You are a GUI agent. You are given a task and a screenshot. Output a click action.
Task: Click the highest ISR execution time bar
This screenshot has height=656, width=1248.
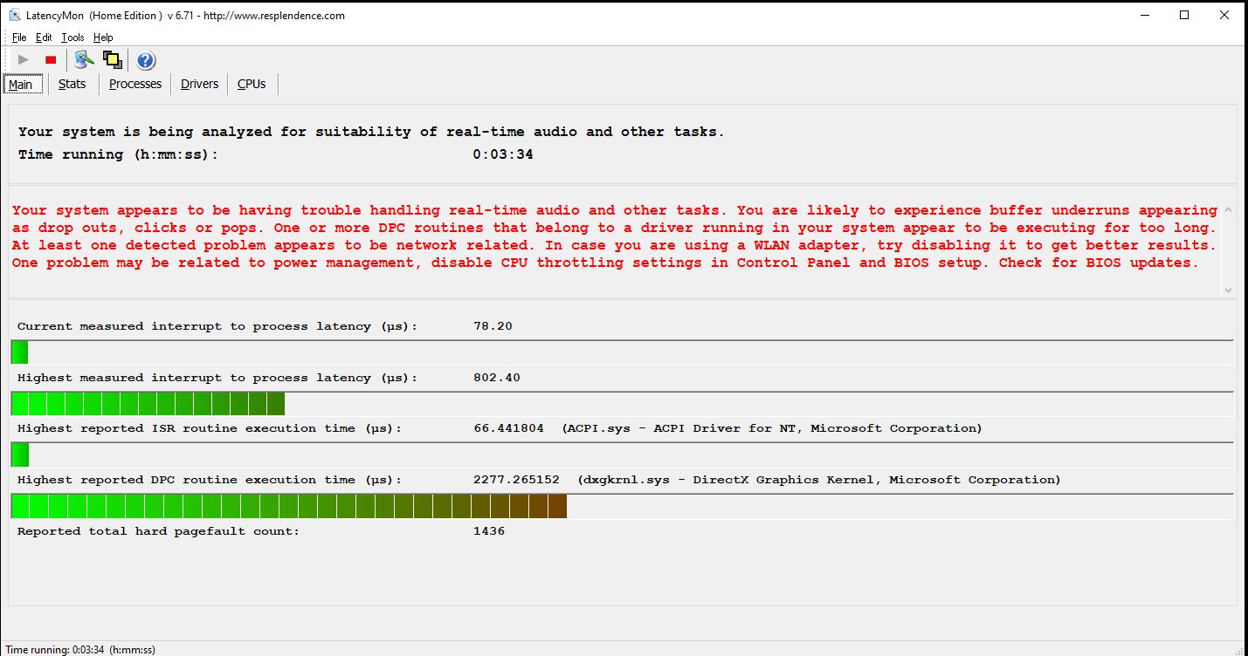[622, 454]
